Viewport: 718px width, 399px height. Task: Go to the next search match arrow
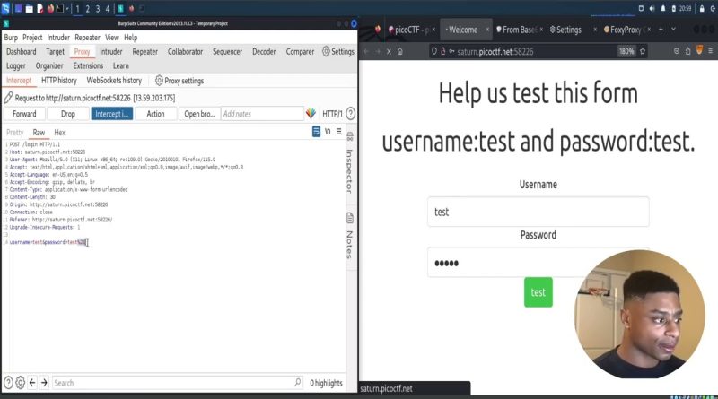point(44,383)
